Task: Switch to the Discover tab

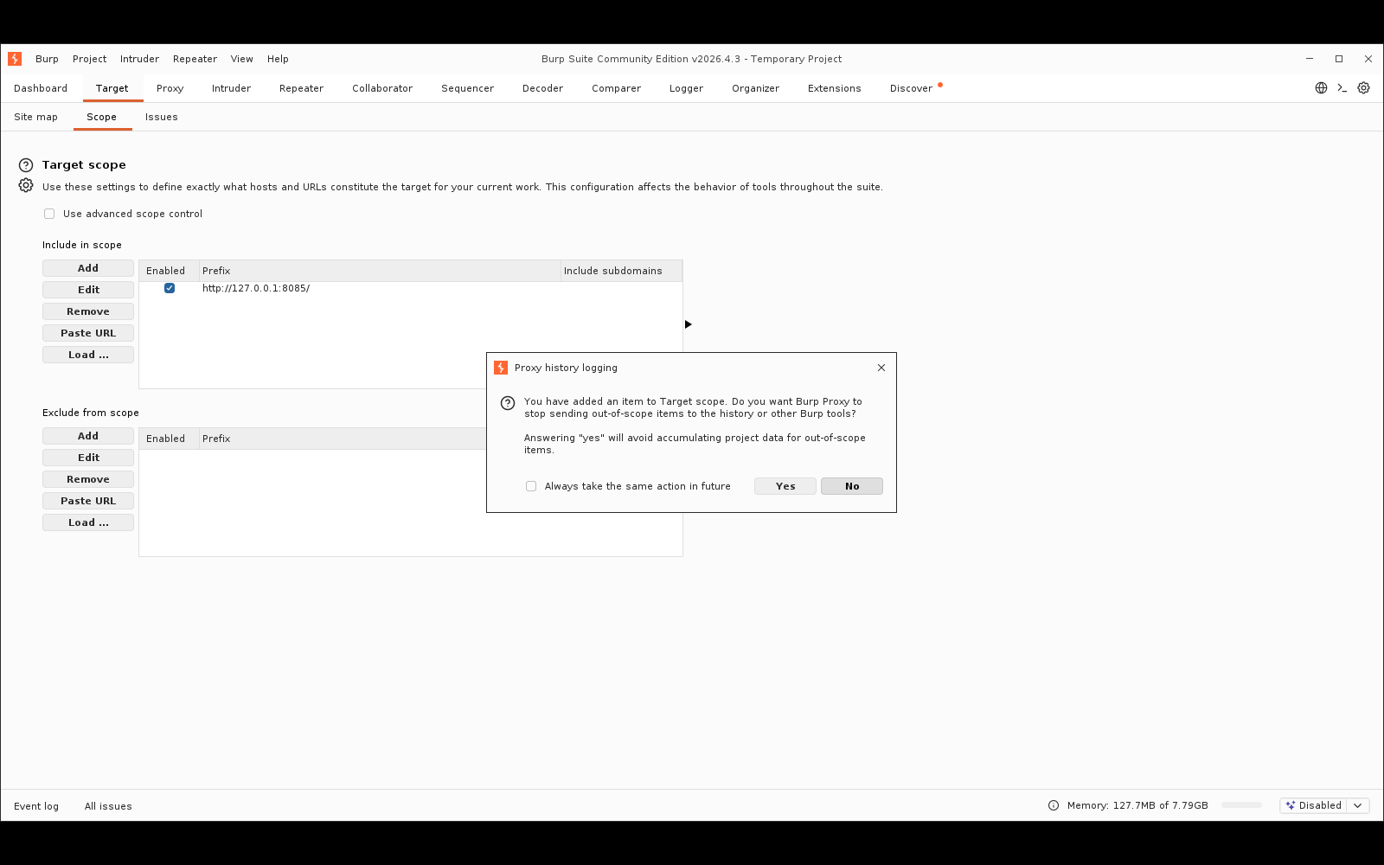Action: (911, 88)
